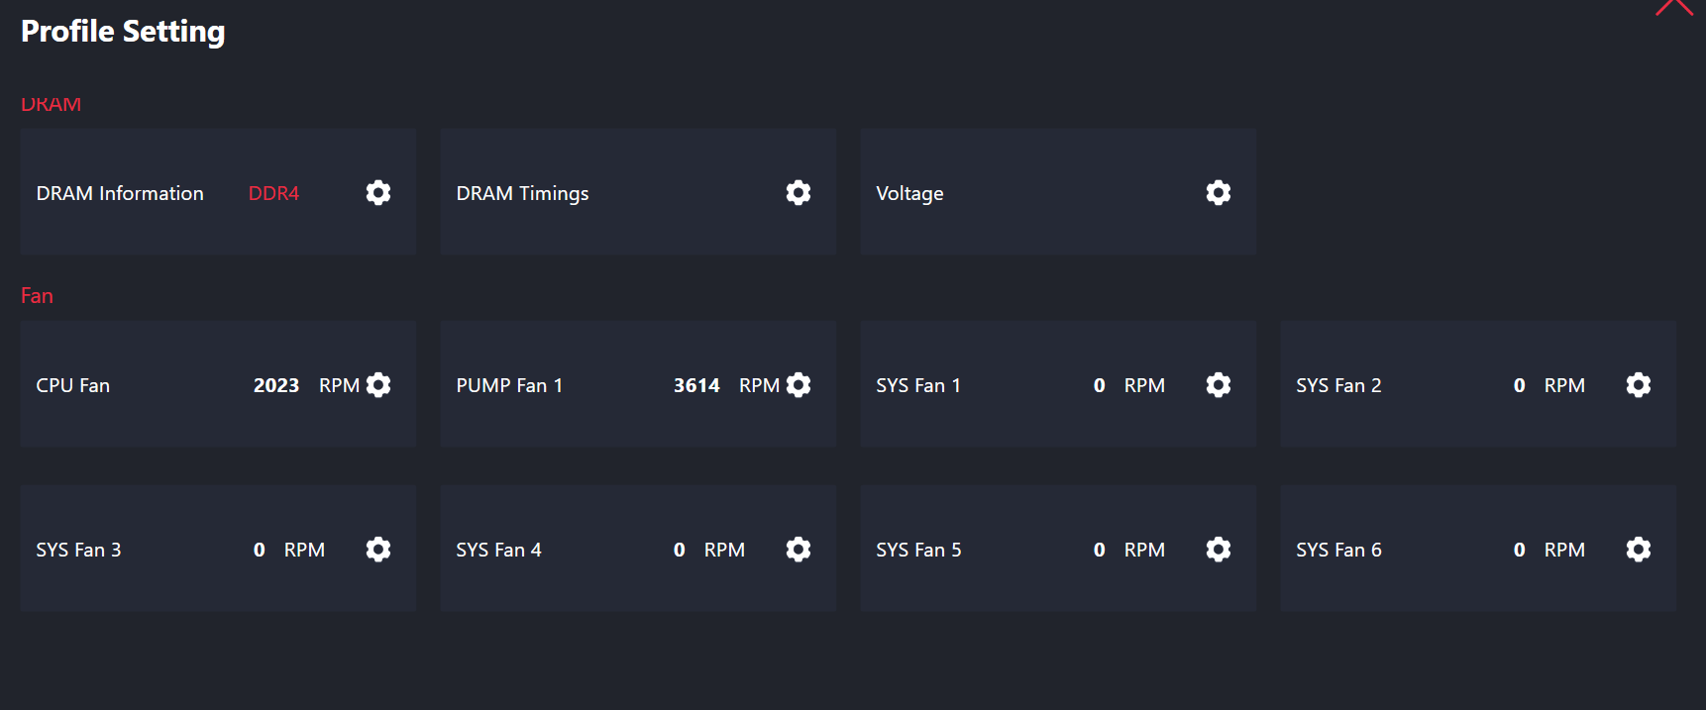1706x710 pixels.
Task: Click the SYS Fan 5 gear icon
Action: [x=1219, y=549]
